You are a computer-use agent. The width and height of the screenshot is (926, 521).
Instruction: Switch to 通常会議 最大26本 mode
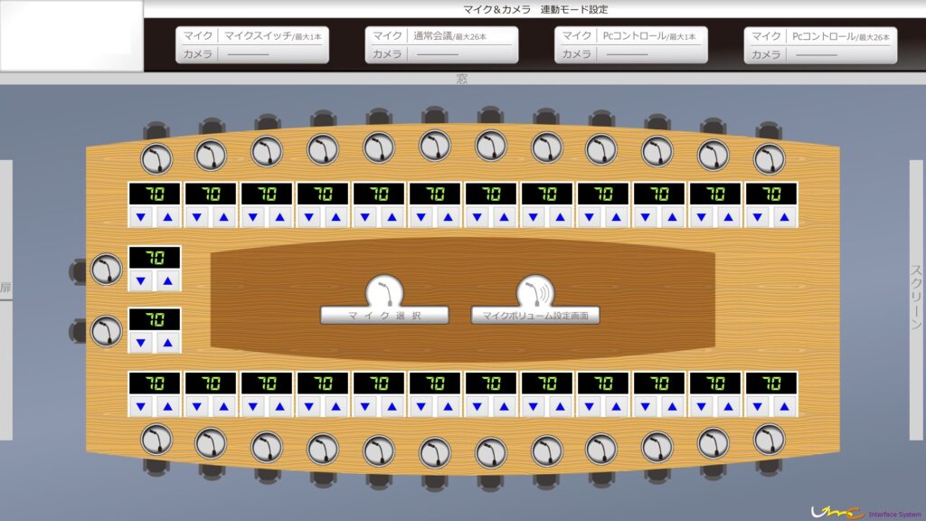441,45
